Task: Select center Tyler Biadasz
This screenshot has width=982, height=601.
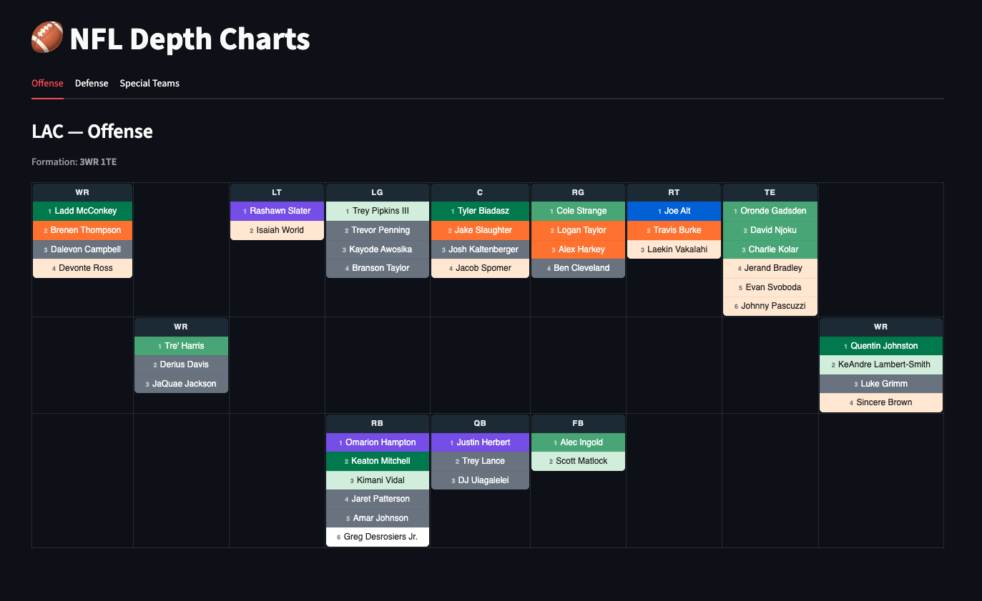Action: [x=480, y=212]
